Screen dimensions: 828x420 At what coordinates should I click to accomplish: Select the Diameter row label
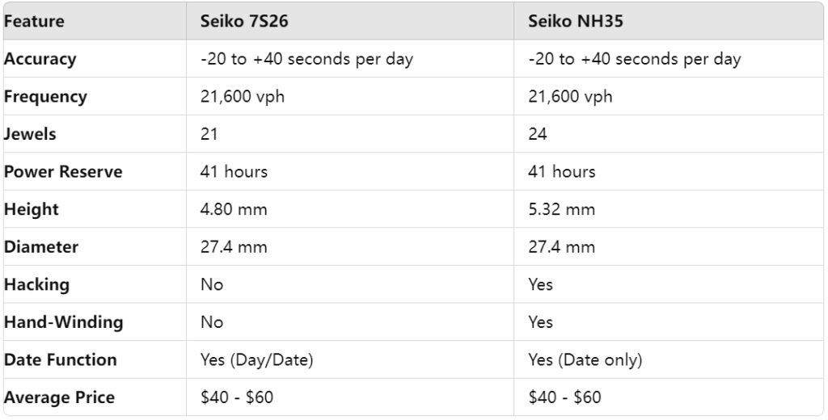click(x=43, y=247)
